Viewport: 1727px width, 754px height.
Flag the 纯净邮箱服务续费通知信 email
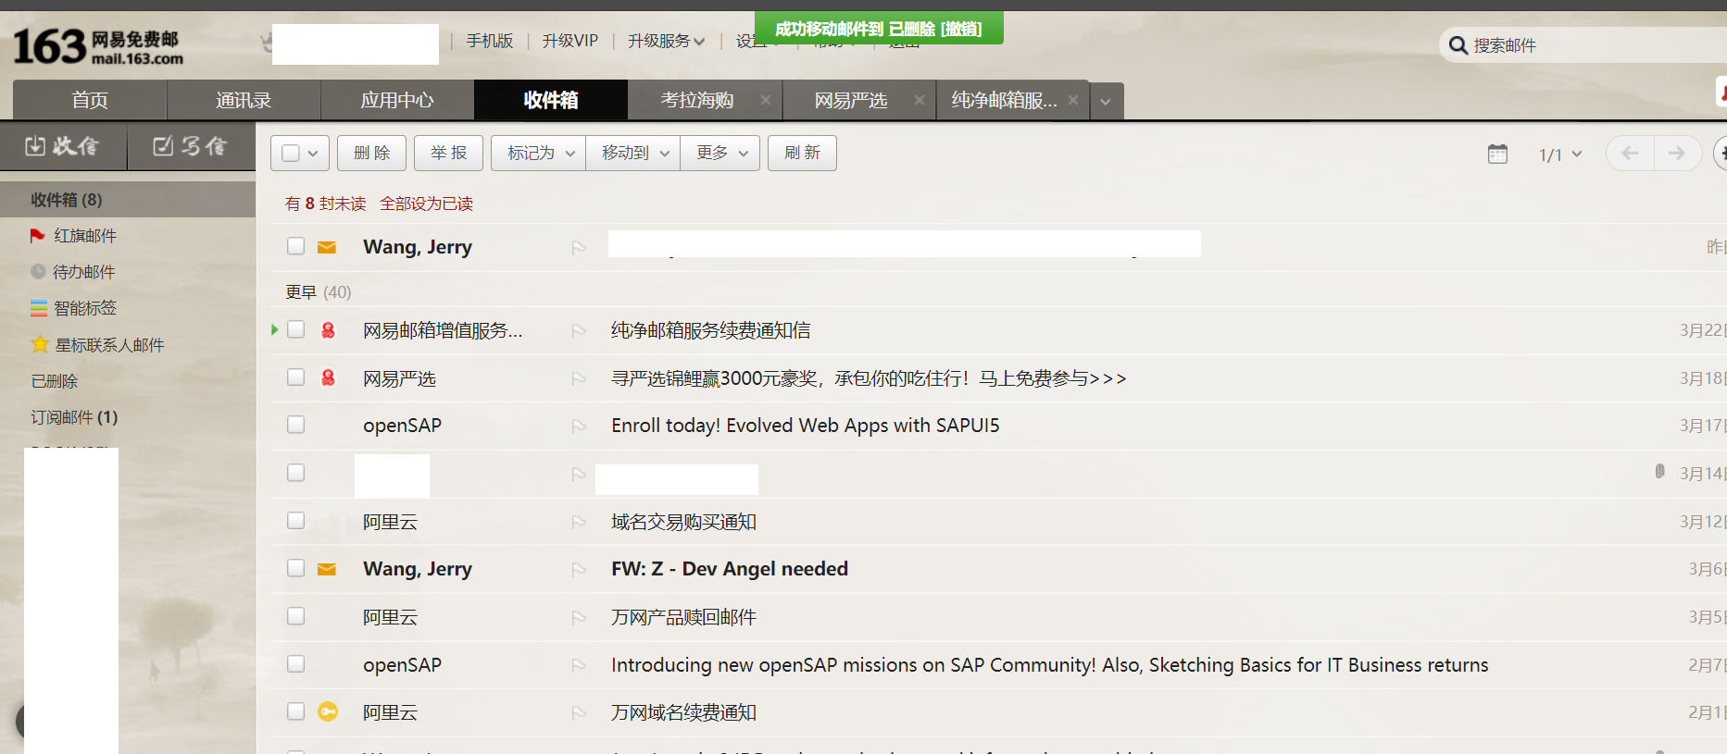pos(579,331)
